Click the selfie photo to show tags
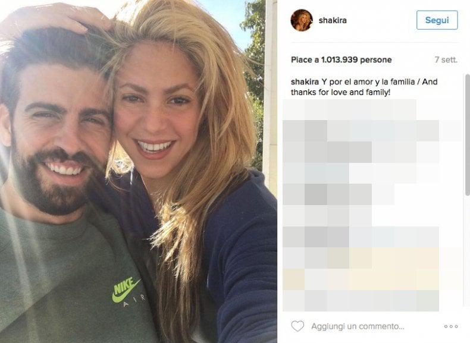 [x=139, y=171]
